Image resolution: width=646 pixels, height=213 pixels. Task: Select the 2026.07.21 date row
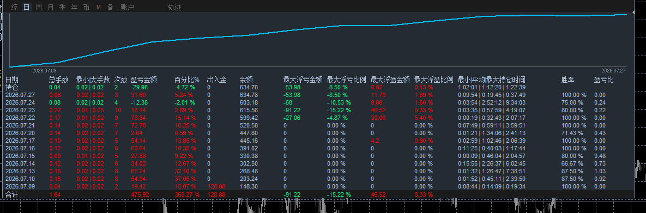point(20,125)
